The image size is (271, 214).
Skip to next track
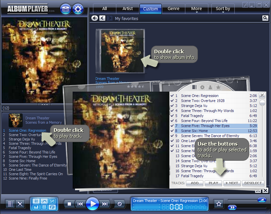pyautogui.click(x=105, y=204)
